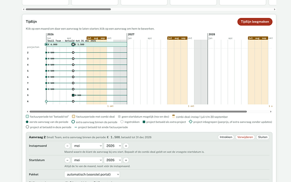The width and height of the screenshot is (291, 182).
Task: Click the timeline scrollbar's left arrow
Action: [x=28, y=112]
